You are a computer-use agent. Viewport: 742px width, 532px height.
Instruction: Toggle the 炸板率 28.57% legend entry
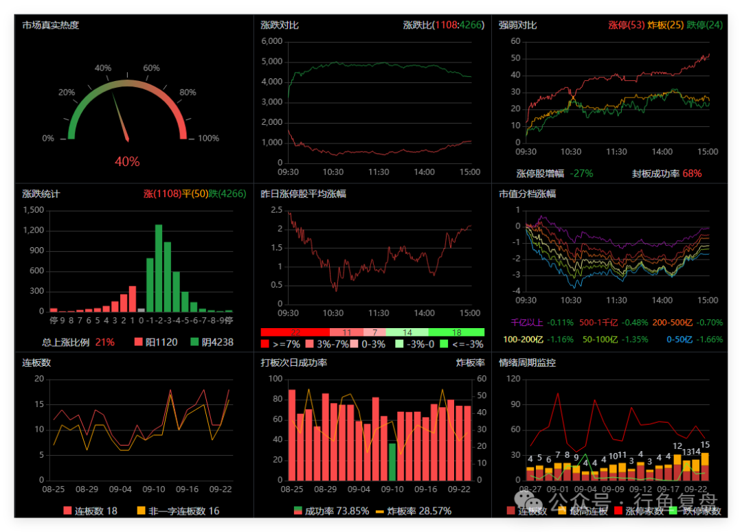pyautogui.click(x=414, y=511)
